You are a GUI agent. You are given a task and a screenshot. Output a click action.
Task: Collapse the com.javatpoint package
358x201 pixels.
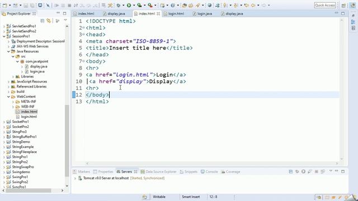coord(17,61)
